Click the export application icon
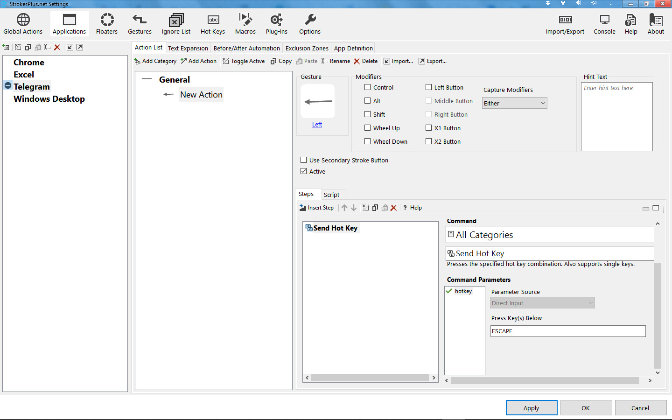The height and width of the screenshot is (420, 672). coord(80,47)
